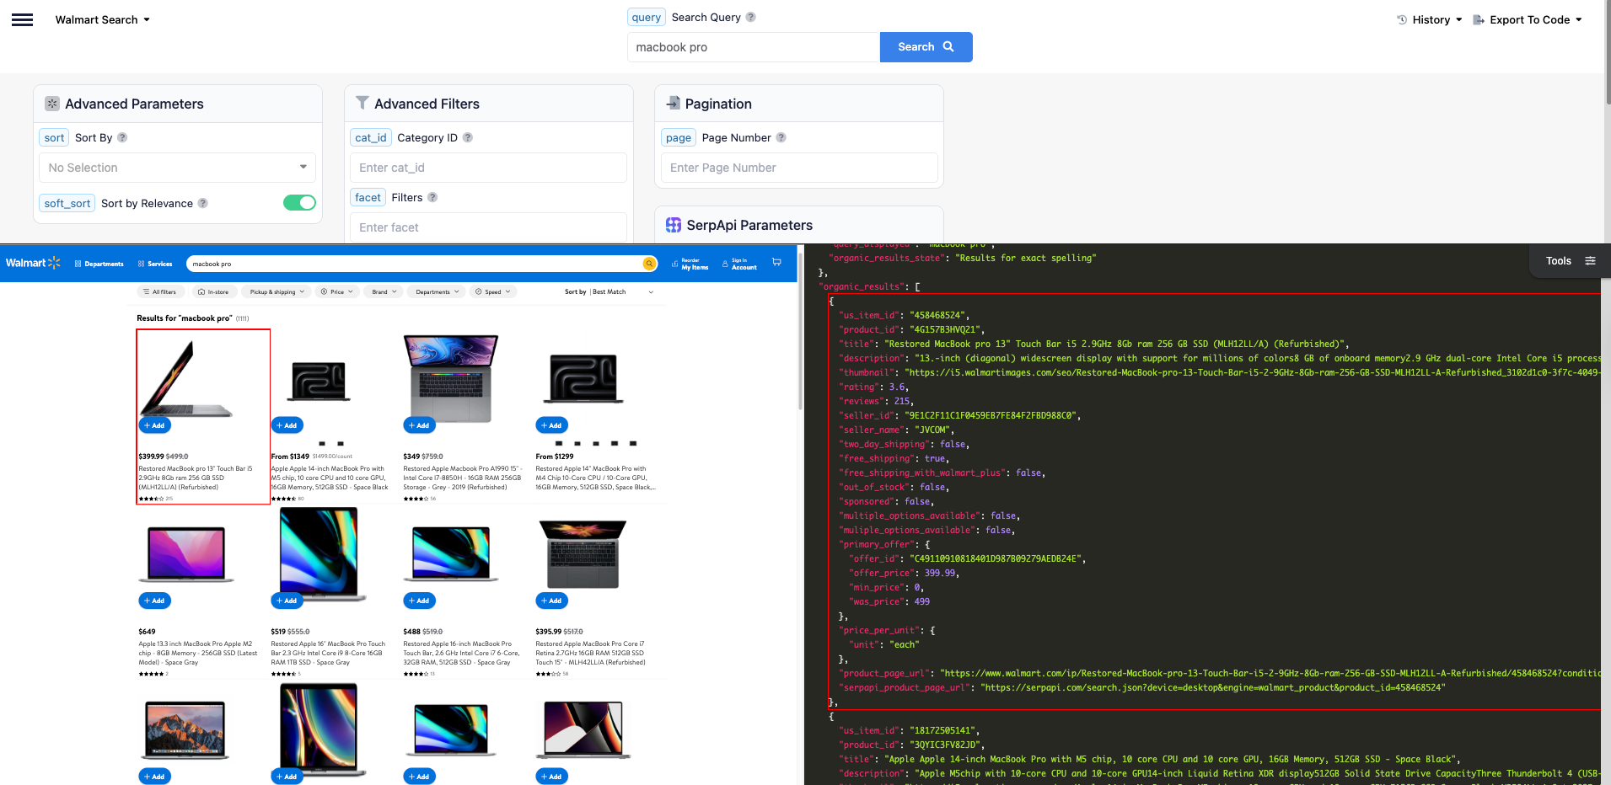Click the Enter Page Number input field

(x=799, y=168)
